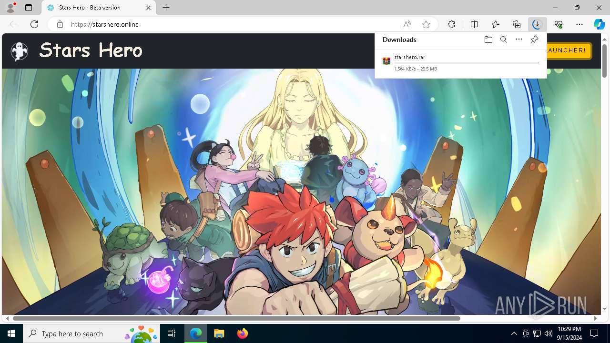Open the Extensions puzzle icon

(x=451, y=24)
